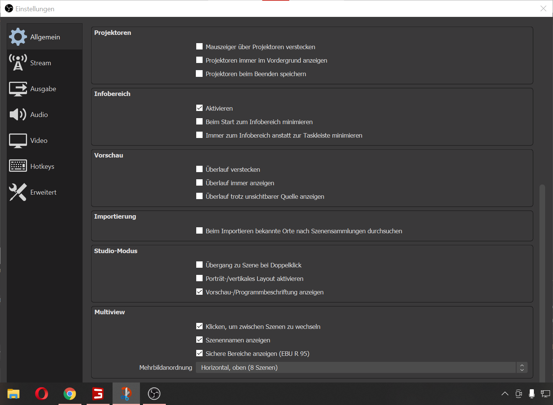Expand hidden system tray icons
Screen dimensions: 553x405
[x=505, y=393]
